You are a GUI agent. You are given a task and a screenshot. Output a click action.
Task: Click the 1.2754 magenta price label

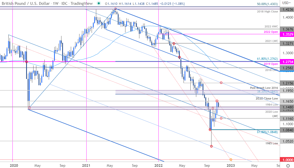click(x=287, y=62)
